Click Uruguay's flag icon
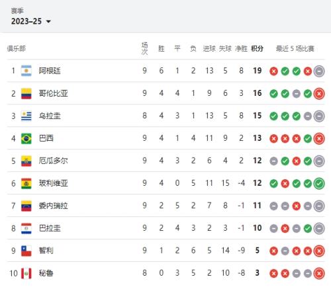Screen dimensions: 331x291 coord(26,116)
